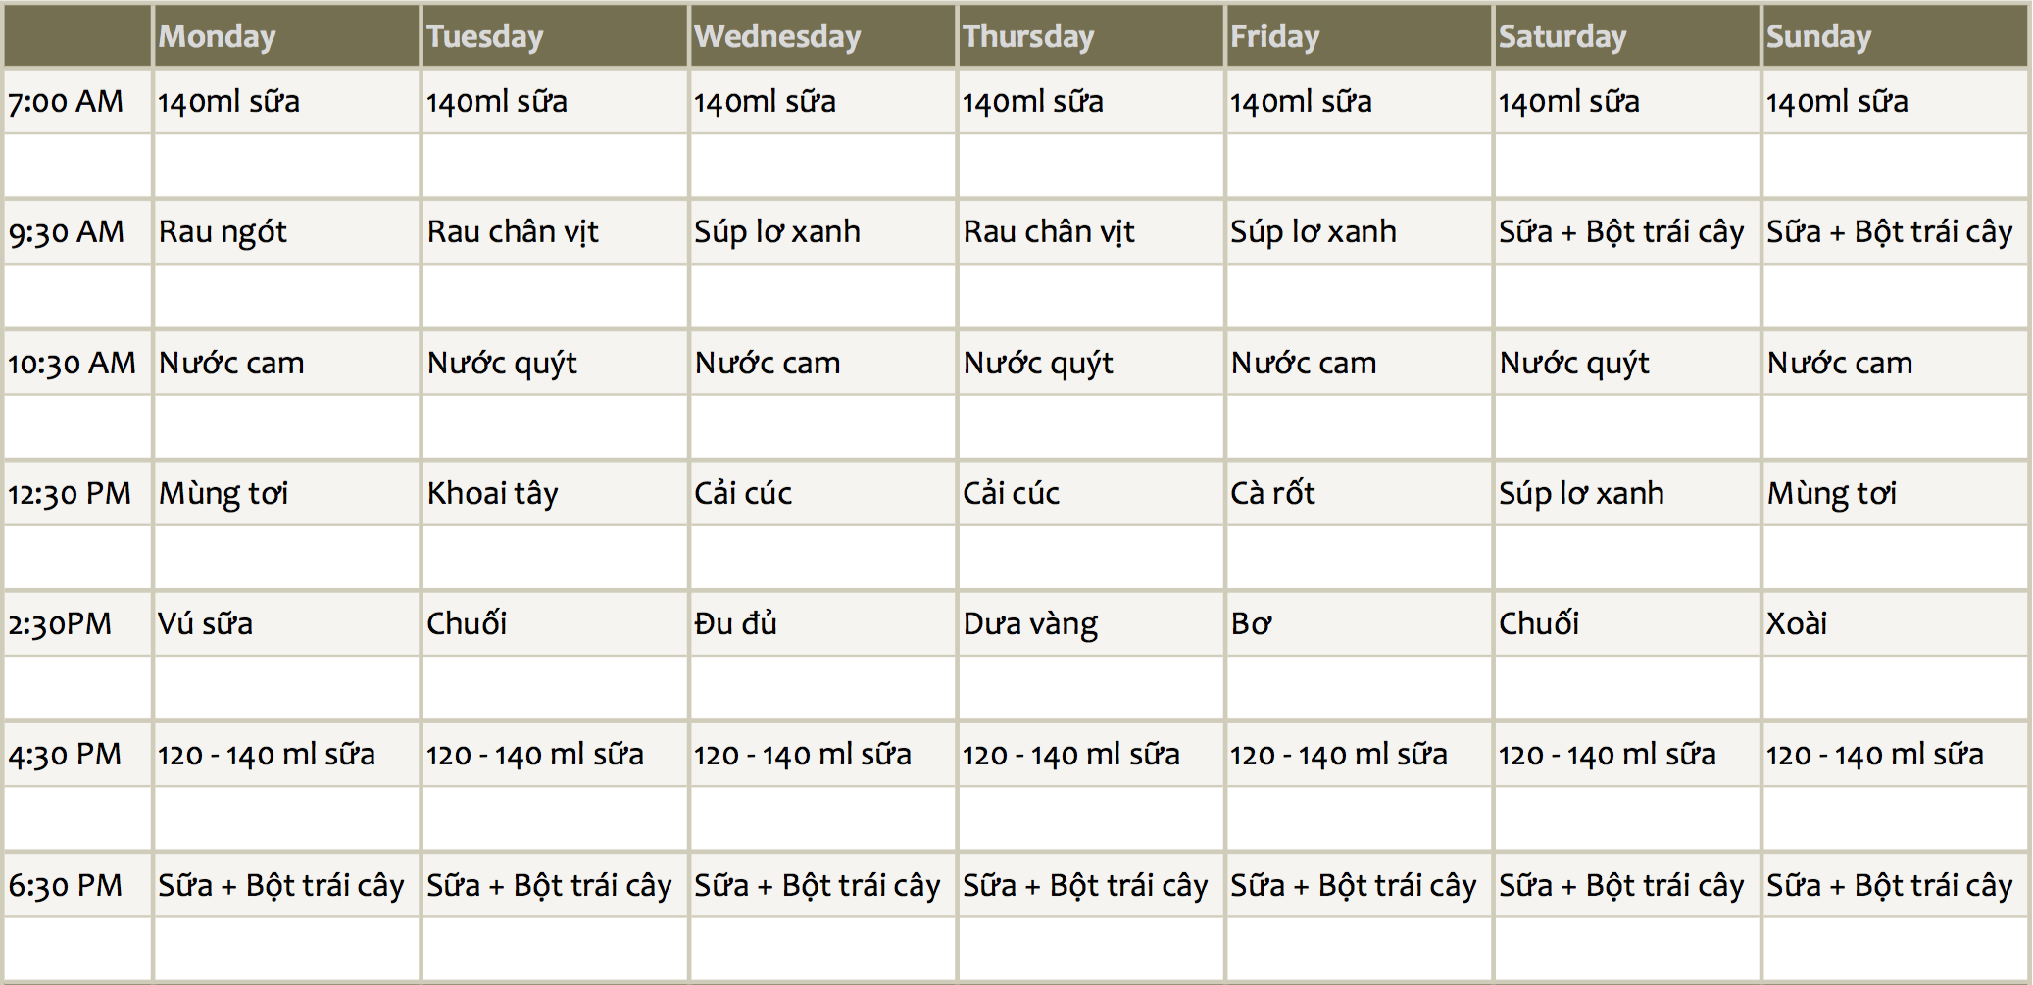The width and height of the screenshot is (2033, 985).
Task: Select Wednesday's Đu đủ cell
Action: coord(822,623)
